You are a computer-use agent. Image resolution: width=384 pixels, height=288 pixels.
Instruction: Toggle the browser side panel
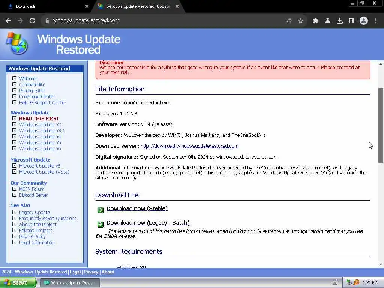[x=352, y=21]
